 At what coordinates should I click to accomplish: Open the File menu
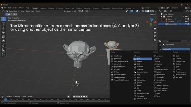(5, 8)
